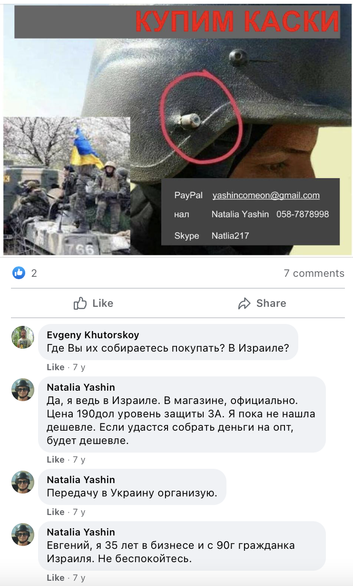Click the Share arrow button
This screenshot has width=353, height=586.
point(262,303)
